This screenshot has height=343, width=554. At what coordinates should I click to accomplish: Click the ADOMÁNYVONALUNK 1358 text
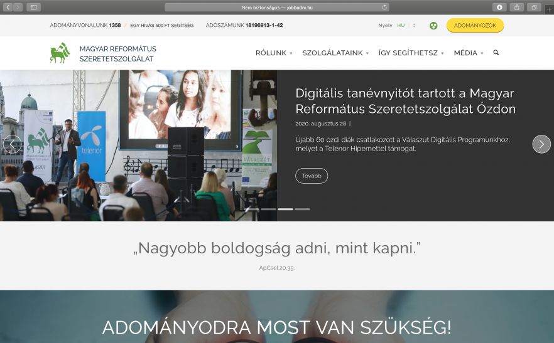click(x=85, y=26)
